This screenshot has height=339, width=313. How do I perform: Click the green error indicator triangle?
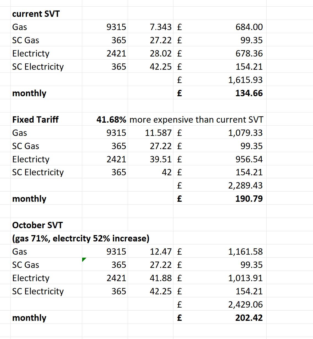(x=84, y=259)
